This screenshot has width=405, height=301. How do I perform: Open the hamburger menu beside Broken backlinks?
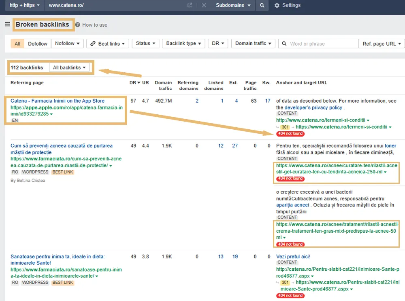[x=7, y=25]
